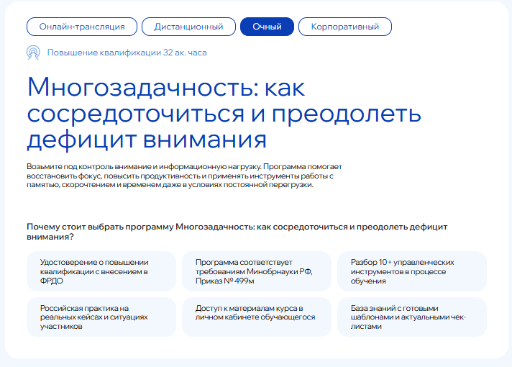Select the База знаний с готовыми шаблонами card
This screenshot has width=512, height=367.
tap(411, 317)
